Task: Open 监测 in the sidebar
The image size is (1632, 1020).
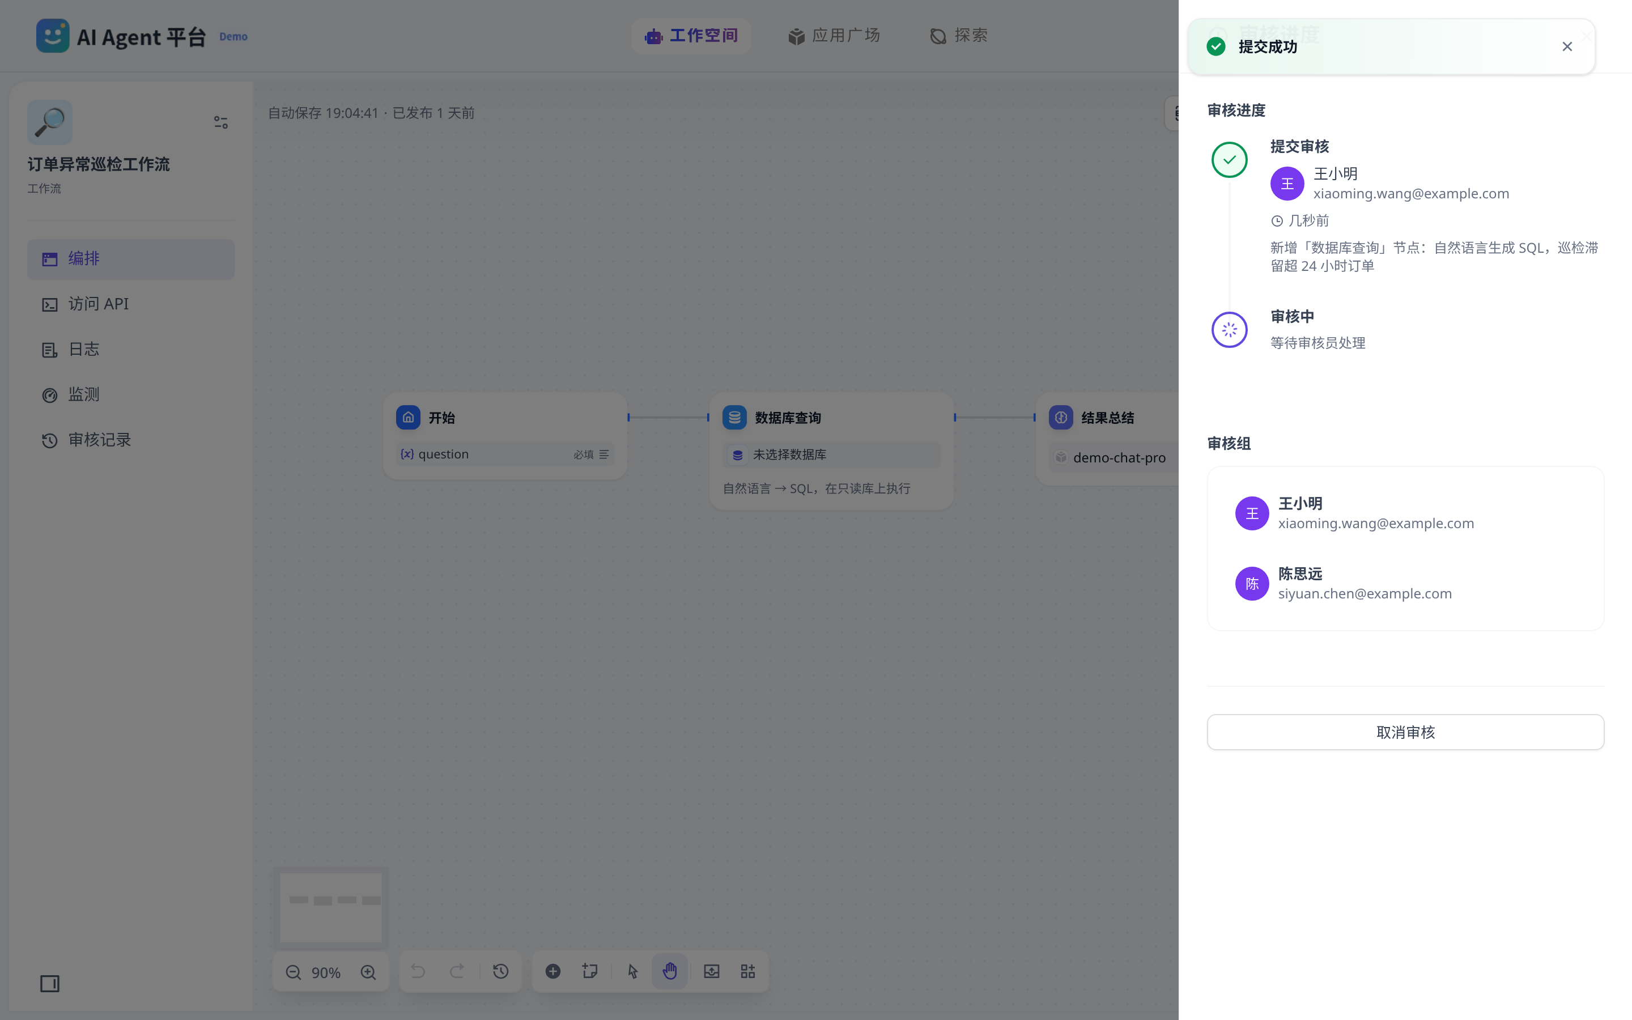Action: coord(131,394)
